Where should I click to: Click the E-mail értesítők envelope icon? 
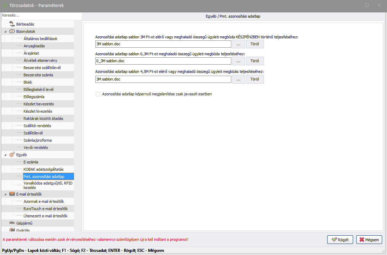pos(12,194)
